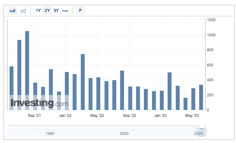The width and height of the screenshot is (236, 143).
Task: Click left handle of range navigator
Action: tap(198, 131)
